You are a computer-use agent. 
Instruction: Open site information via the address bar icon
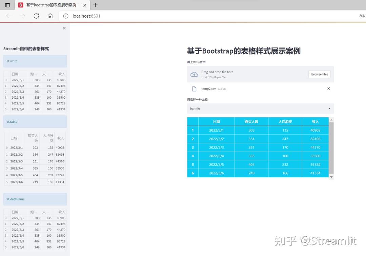coord(65,16)
